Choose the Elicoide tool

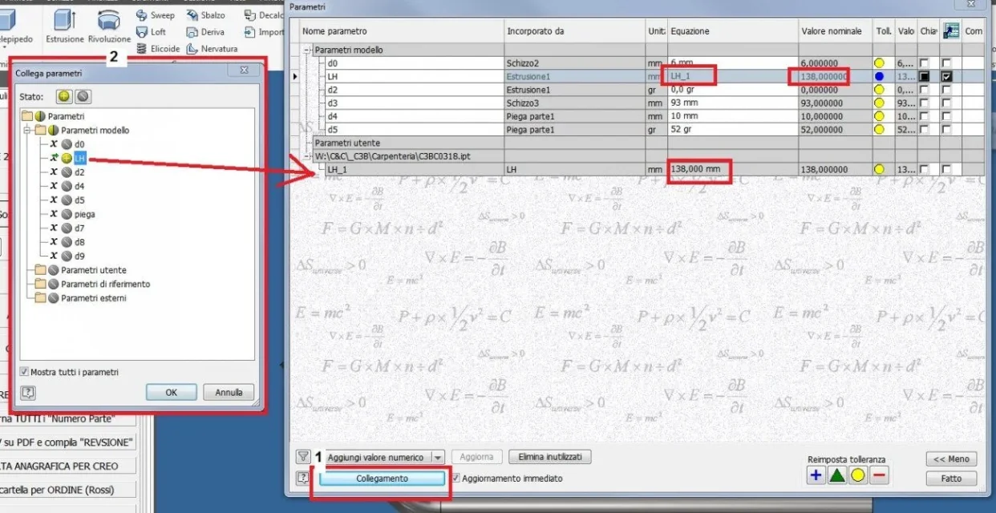pyautogui.click(x=159, y=48)
